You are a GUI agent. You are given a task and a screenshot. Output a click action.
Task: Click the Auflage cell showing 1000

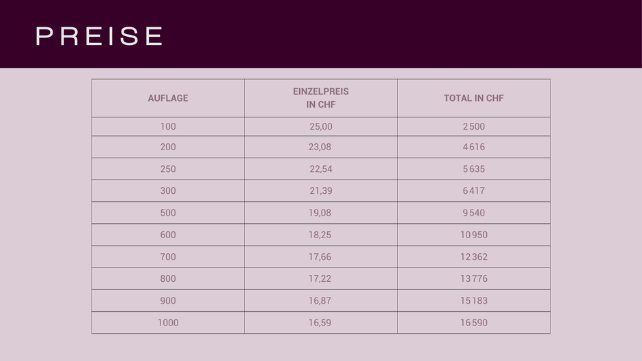[168, 323]
